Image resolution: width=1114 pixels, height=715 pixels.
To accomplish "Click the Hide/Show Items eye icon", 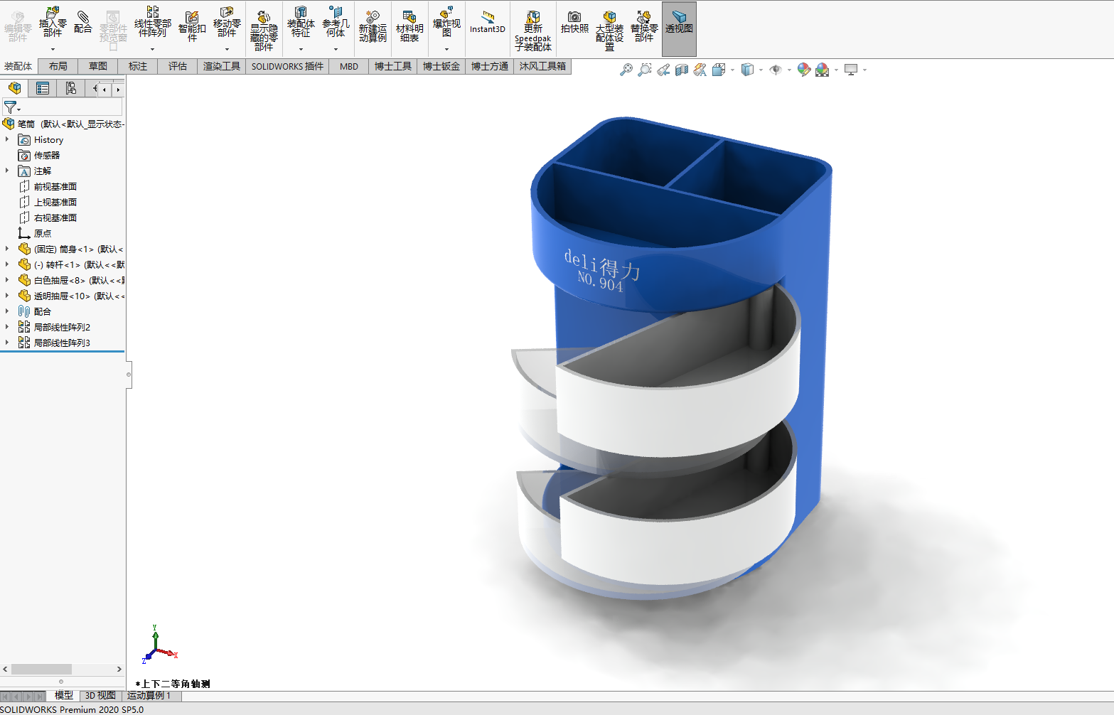I will (776, 70).
